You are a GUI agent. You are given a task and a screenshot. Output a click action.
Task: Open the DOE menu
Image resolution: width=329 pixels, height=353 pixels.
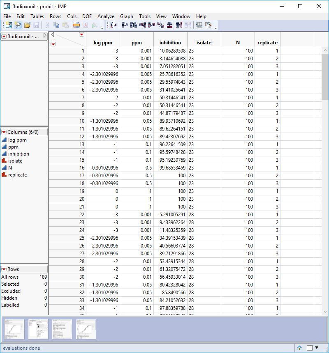[x=87, y=16]
